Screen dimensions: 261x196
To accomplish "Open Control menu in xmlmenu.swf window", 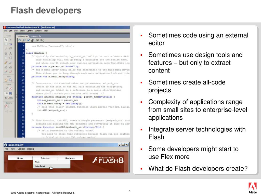I will tap(21, 149).
